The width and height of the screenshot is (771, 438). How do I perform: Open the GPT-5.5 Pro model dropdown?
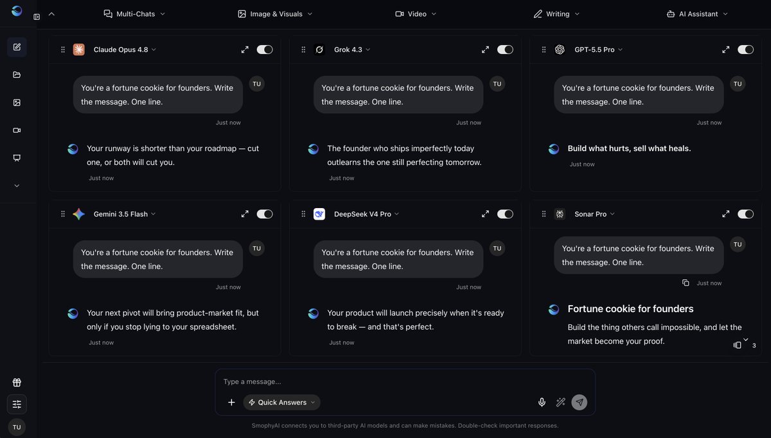(x=599, y=49)
